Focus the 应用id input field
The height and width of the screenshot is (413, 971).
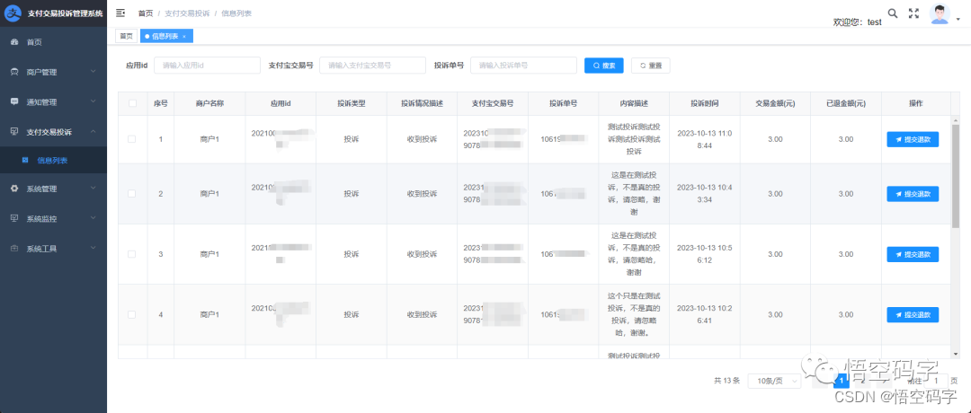207,65
